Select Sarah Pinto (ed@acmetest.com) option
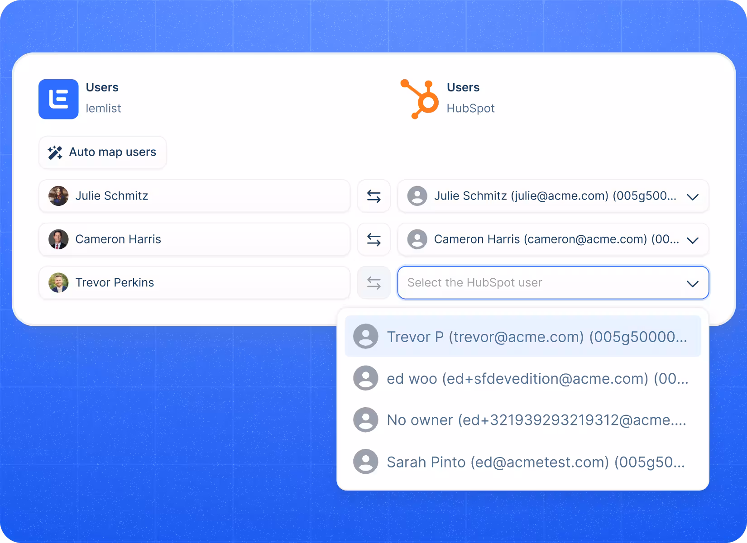The image size is (747, 543). pos(523,462)
